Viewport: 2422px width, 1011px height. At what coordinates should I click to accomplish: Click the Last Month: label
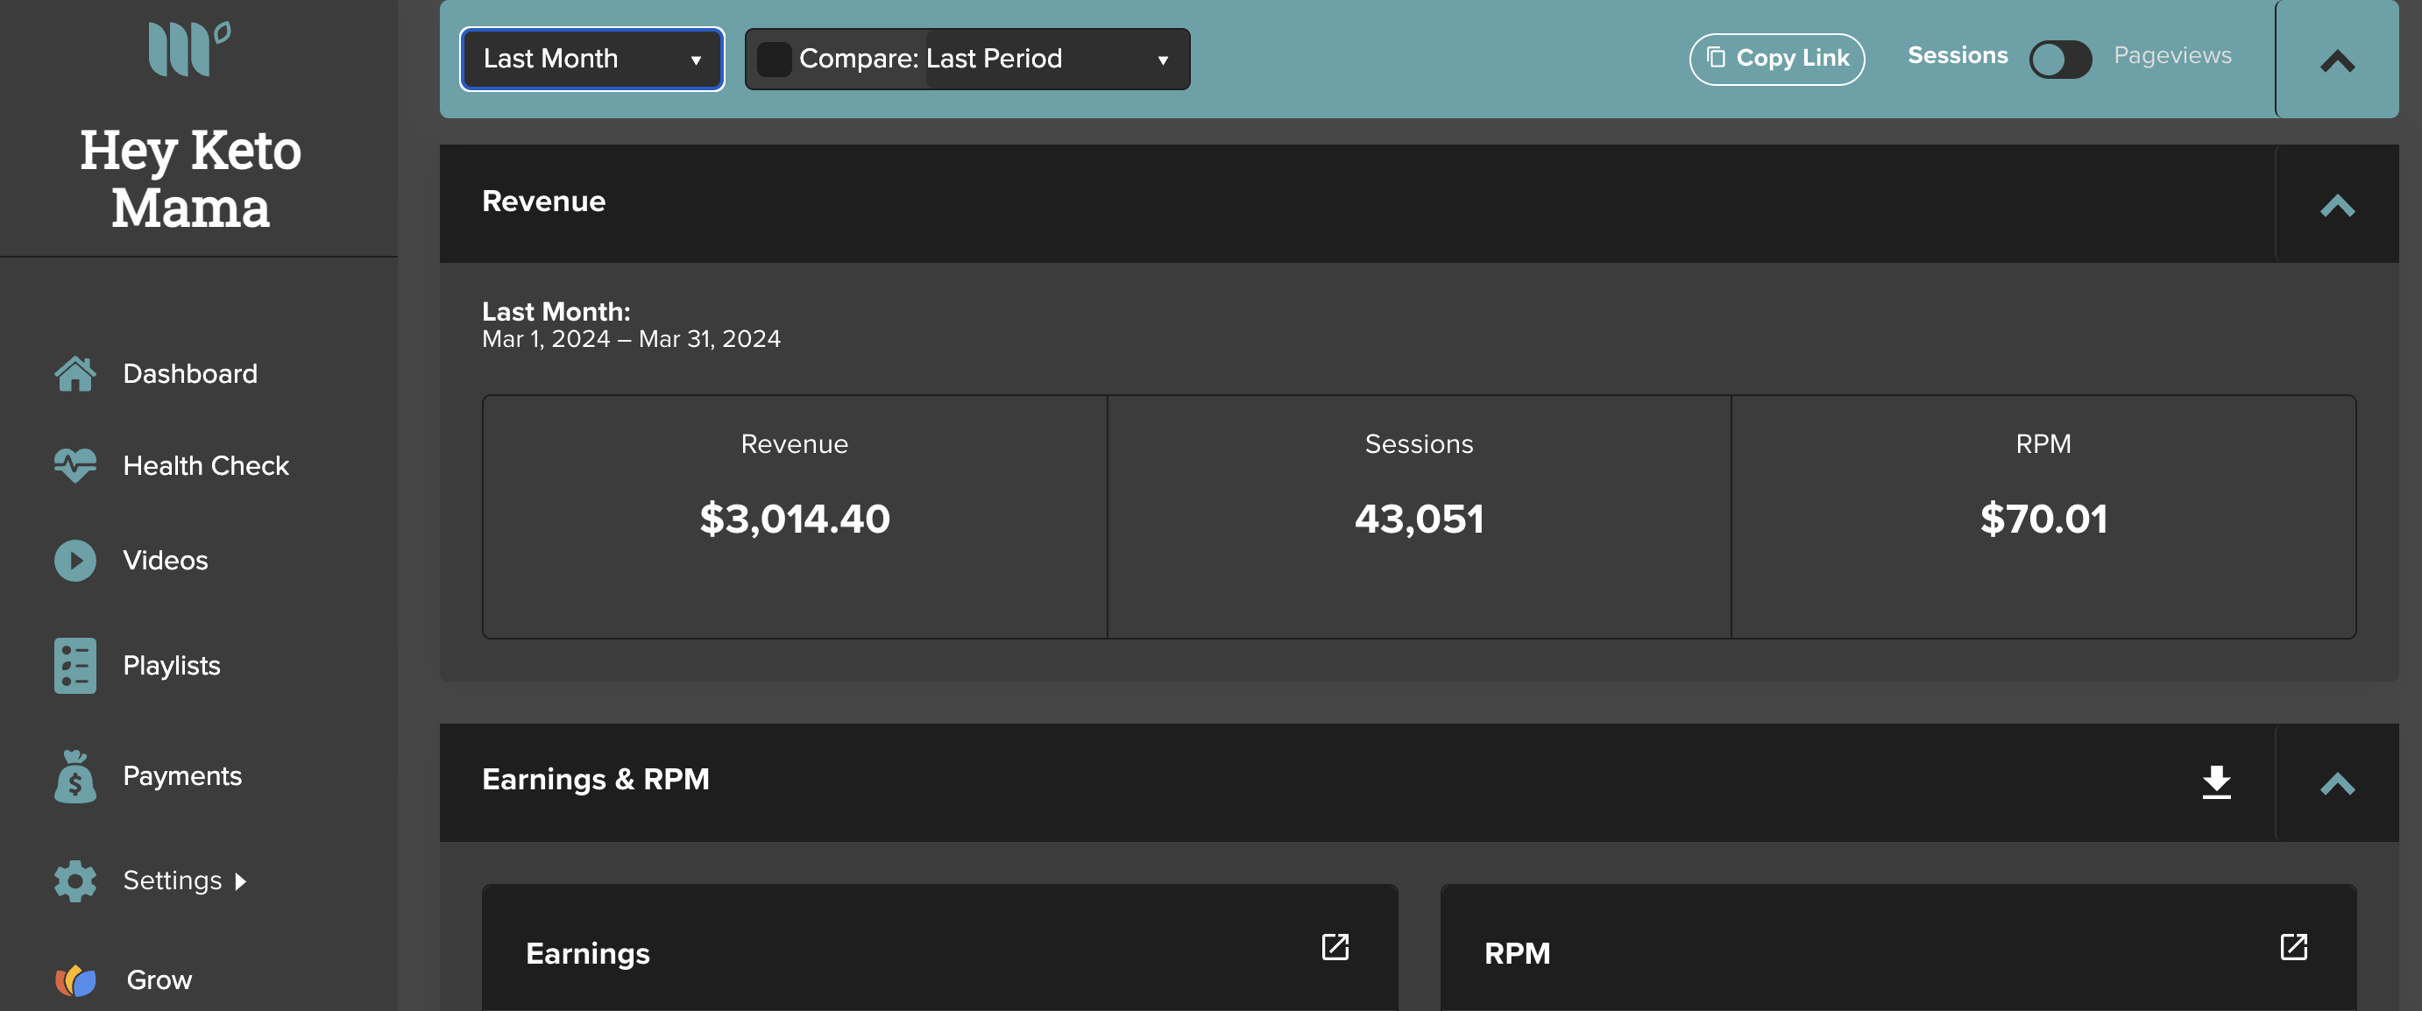coord(556,311)
